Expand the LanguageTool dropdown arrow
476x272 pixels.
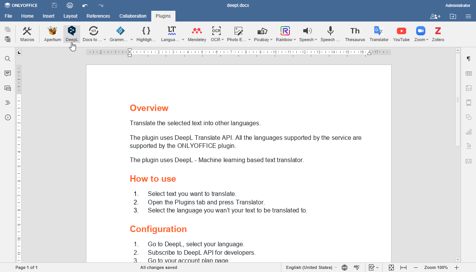183,40
